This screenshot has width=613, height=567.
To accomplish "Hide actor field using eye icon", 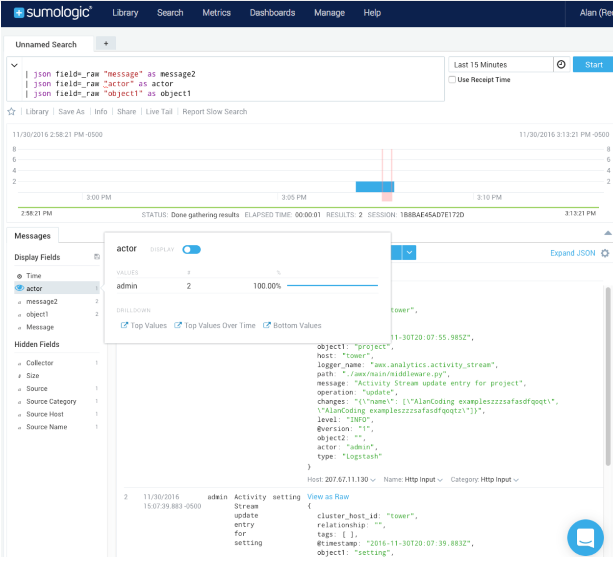I will click(x=20, y=288).
